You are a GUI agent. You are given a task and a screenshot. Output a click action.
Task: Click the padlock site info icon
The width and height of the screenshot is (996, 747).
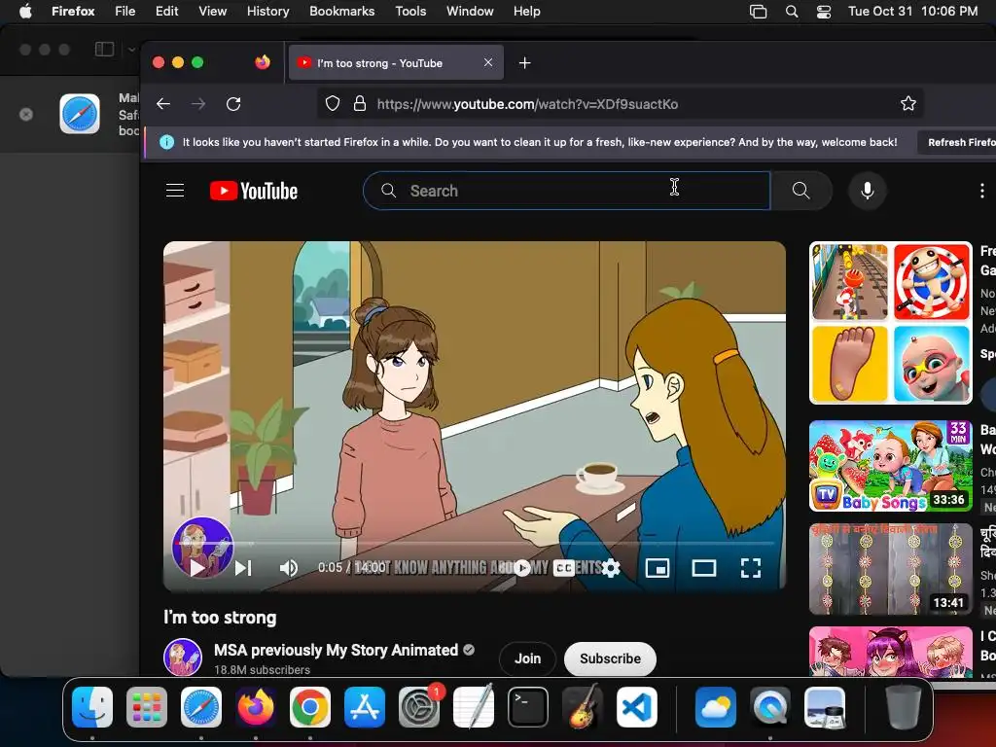(360, 103)
